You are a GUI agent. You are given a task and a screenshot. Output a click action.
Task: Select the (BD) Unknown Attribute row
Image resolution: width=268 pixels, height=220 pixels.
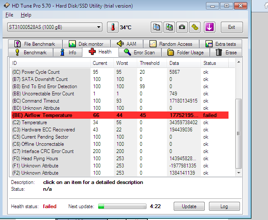pyautogui.click(x=120, y=108)
